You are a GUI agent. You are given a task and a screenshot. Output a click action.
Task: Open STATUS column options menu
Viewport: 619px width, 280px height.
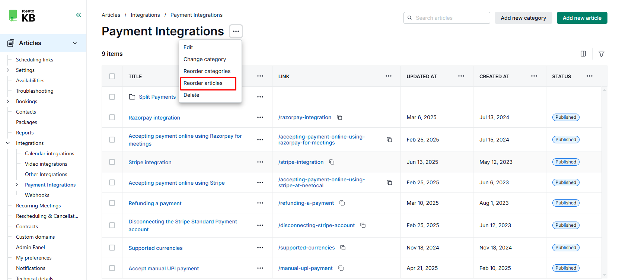coord(590,76)
